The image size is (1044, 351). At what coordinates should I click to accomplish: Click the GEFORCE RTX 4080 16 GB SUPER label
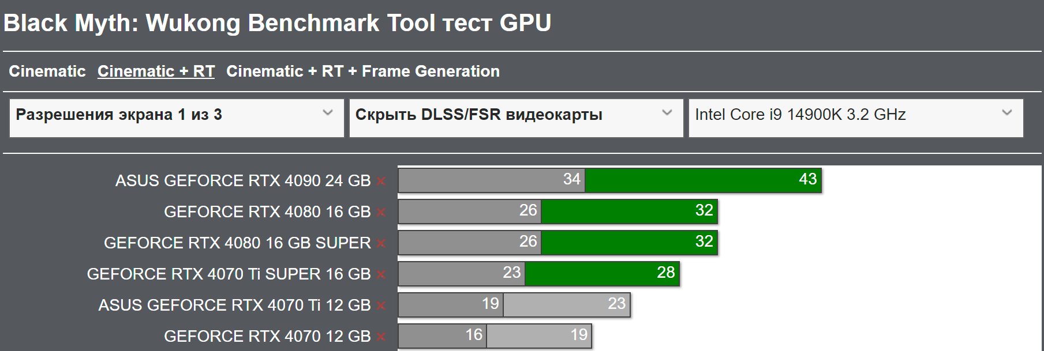pyautogui.click(x=237, y=243)
